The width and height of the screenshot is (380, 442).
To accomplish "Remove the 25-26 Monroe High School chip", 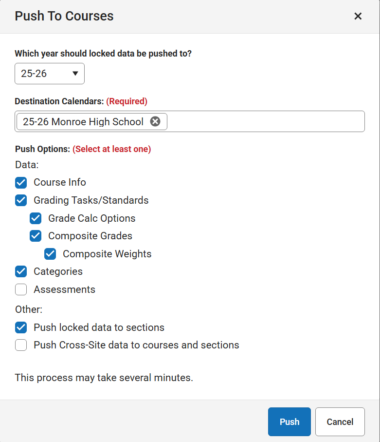I will coord(155,122).
